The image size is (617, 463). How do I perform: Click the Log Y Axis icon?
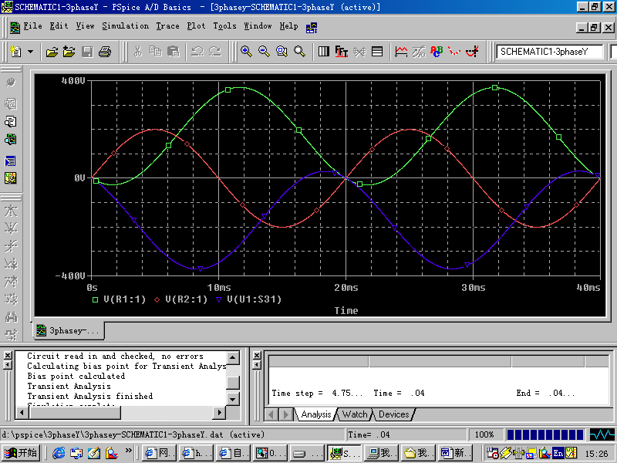coord(377,51)
